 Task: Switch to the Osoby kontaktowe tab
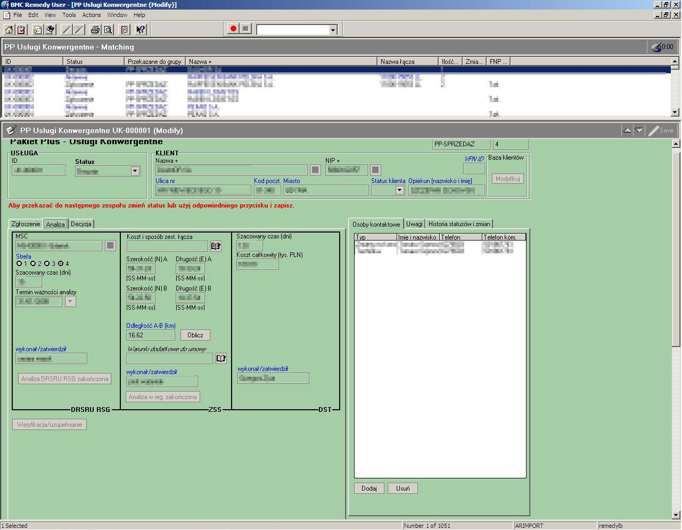coord(376,224)
